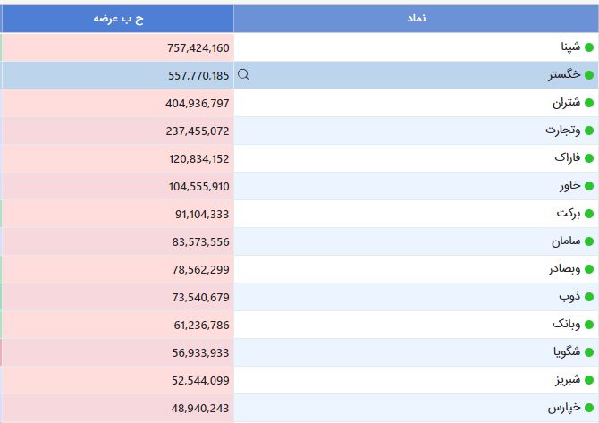Click green status dot beside خپارس
Viewport: 599px width, 423px height.
[589, 408]
